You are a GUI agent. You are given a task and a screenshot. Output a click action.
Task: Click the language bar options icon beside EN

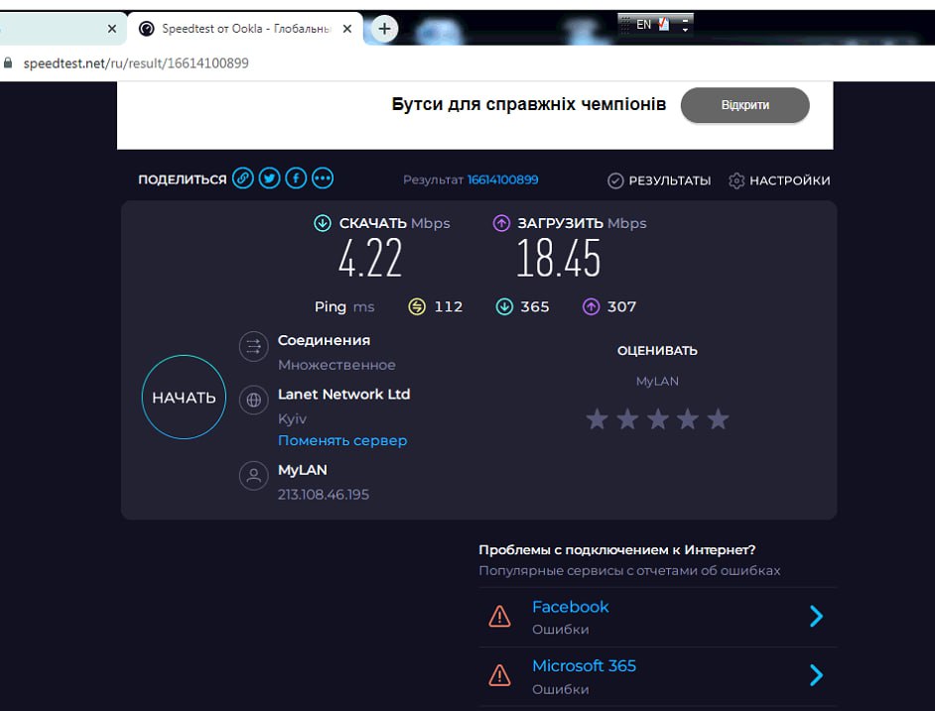tap(664, 25)
